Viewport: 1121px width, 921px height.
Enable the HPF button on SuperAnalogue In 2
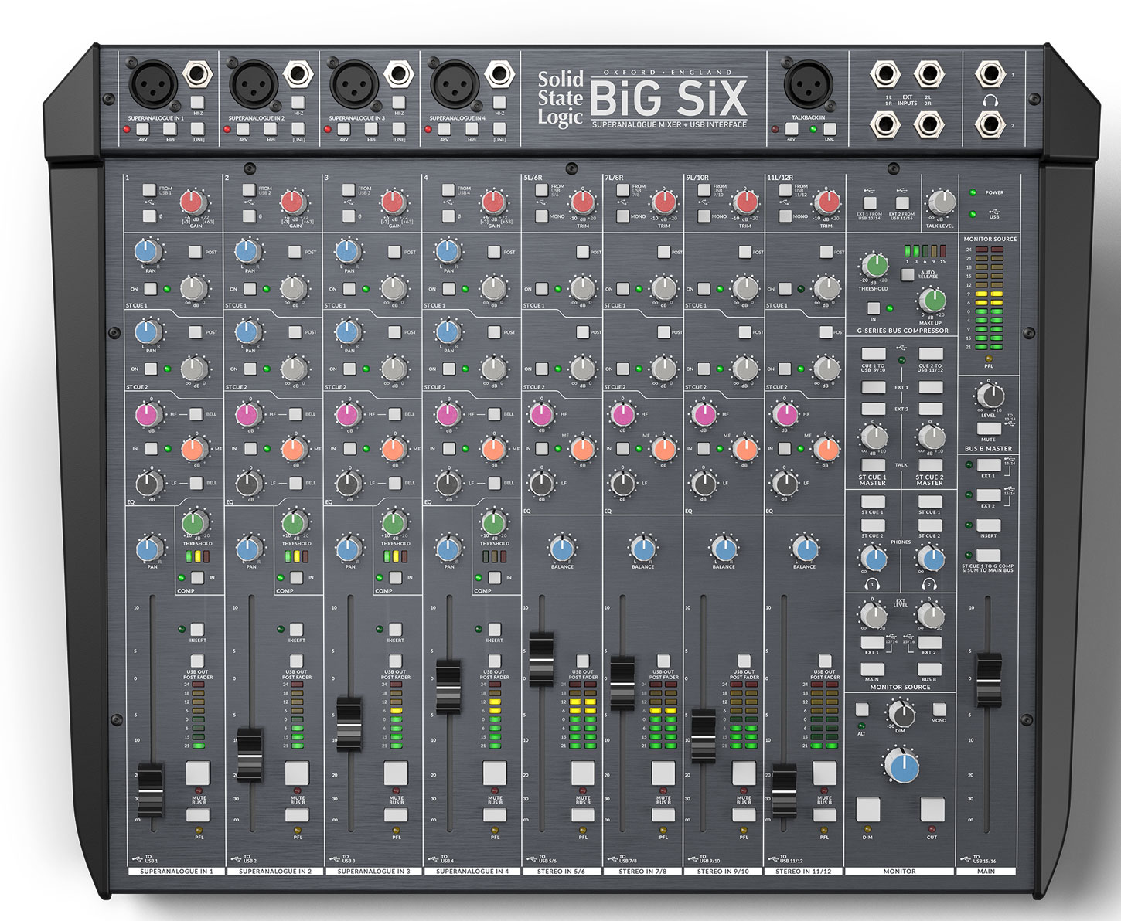click(271, 129)
